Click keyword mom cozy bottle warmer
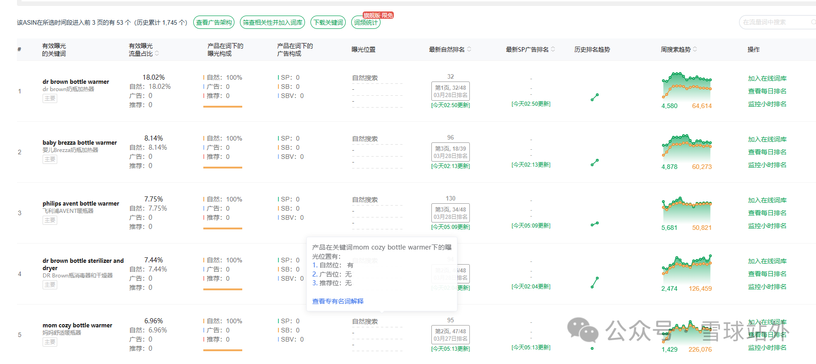The height and width of the screenshot is (364, 816). point(77,326)
